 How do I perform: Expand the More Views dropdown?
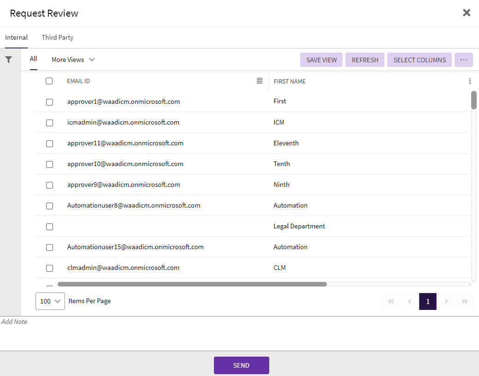[x=73, y=60]
